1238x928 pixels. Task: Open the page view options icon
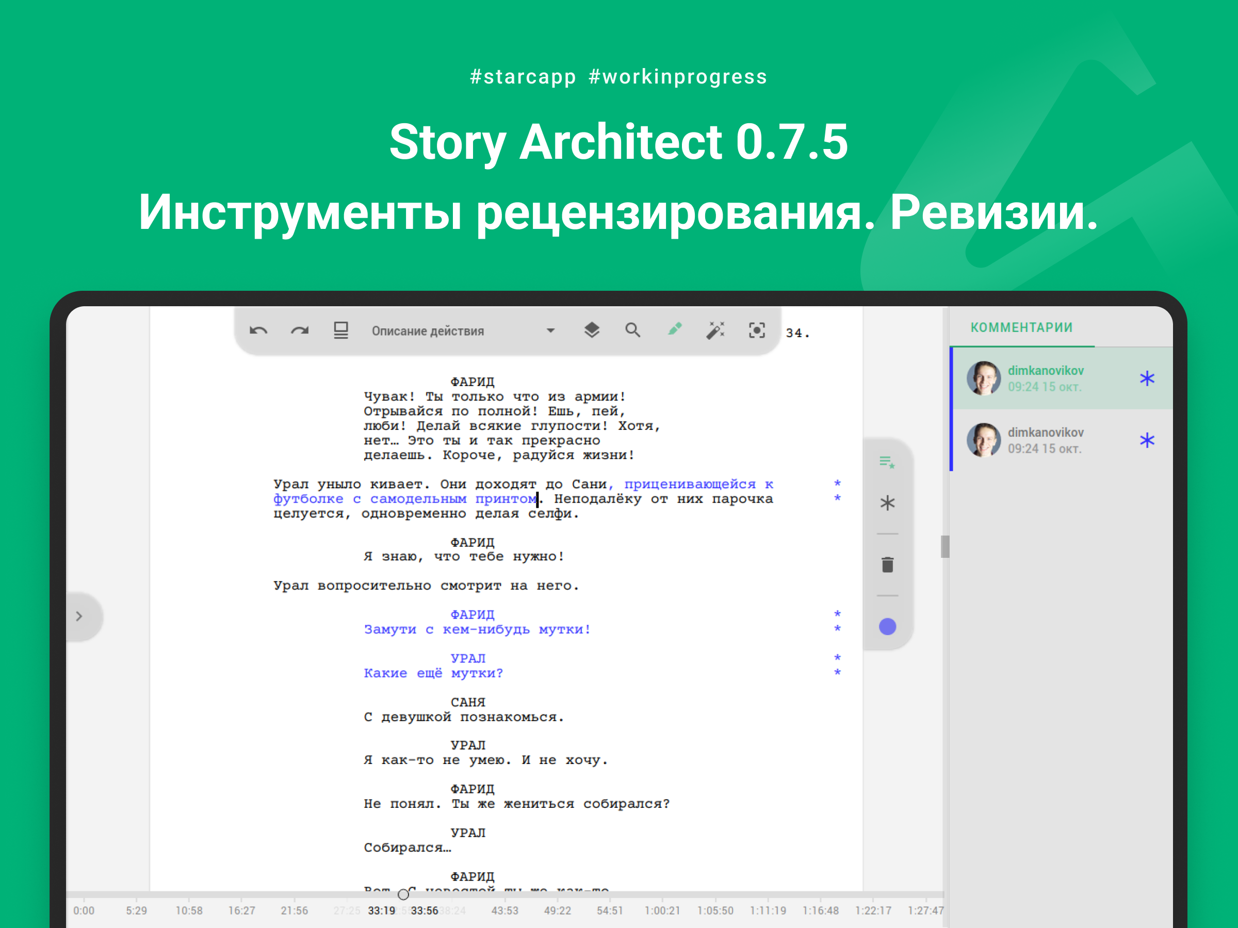point(341,330)
